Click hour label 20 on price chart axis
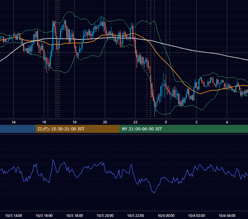 click(105, 122)
